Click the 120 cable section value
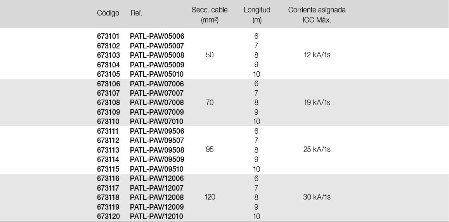 coord(210,197)
